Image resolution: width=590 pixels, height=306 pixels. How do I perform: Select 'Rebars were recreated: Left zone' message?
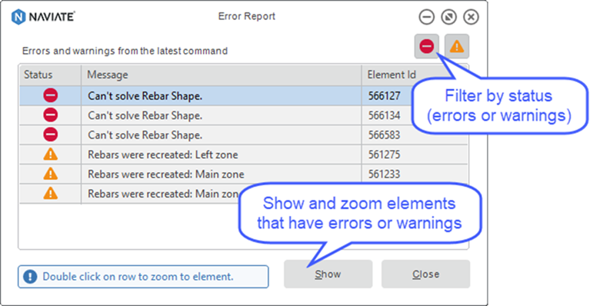coord(163,155)
